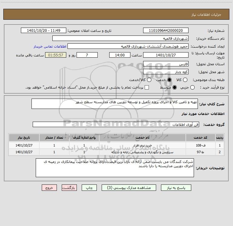Choose the جزیی purchase type radio

[192, 87]
